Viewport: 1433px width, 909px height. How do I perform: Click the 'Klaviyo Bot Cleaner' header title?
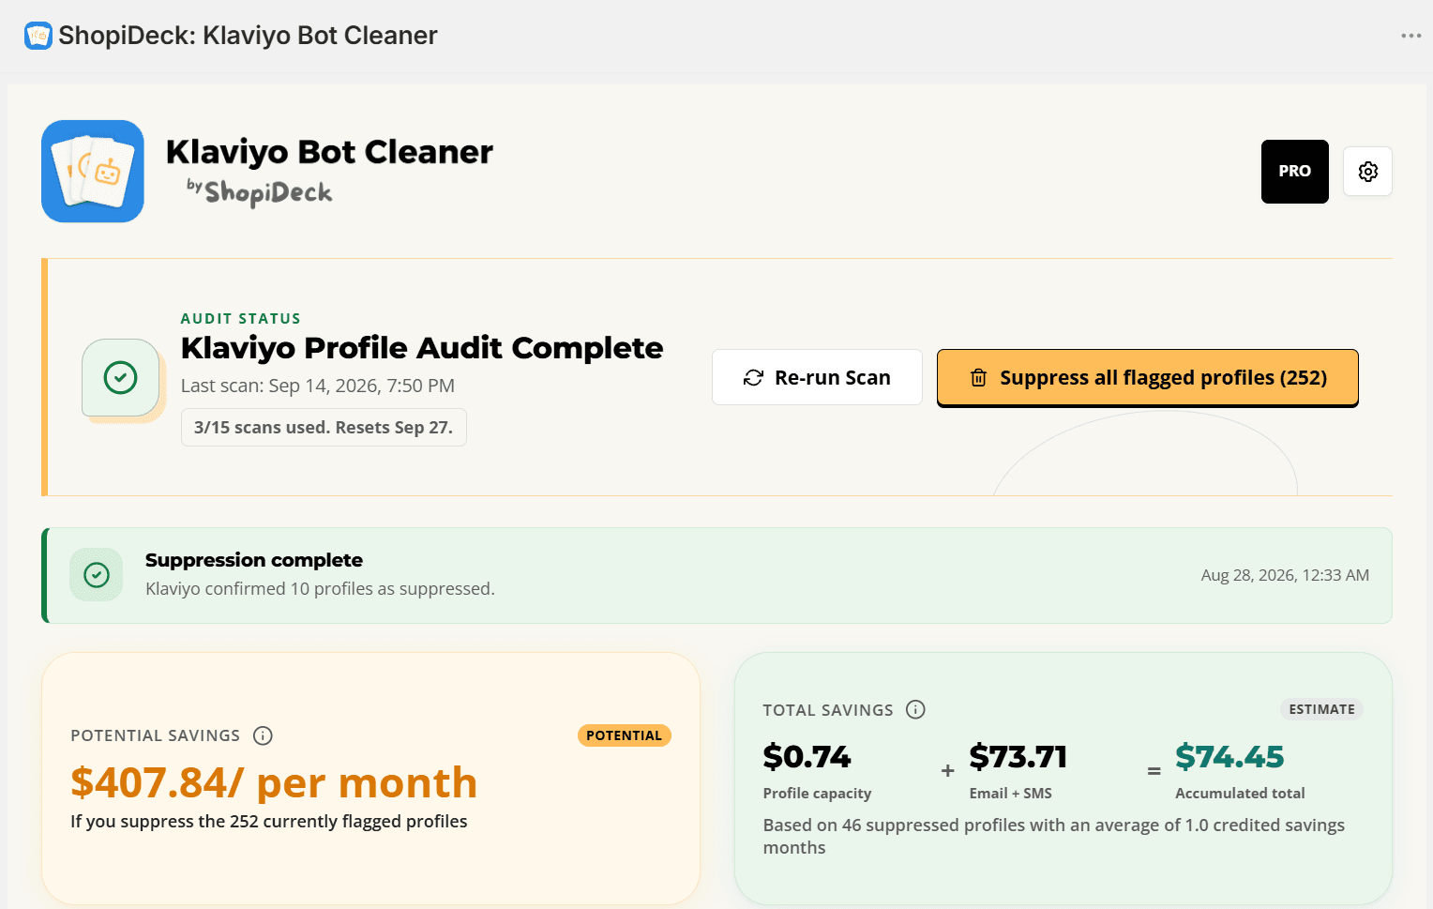click(x=329, y=152)
